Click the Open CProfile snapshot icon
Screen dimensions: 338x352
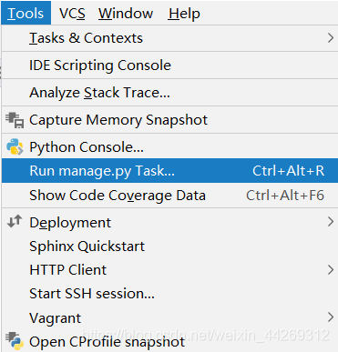(15, 341)
